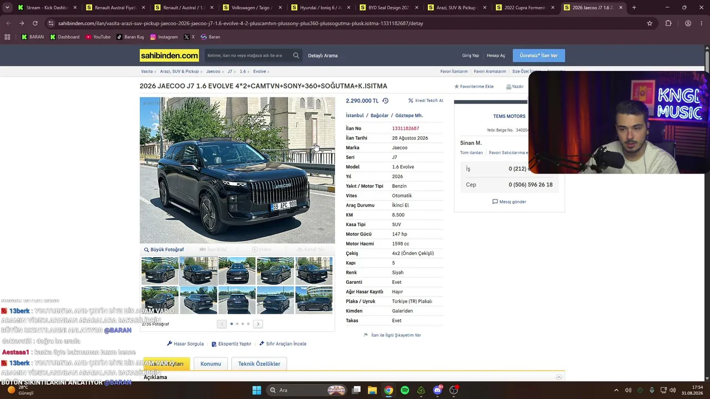Viewport: 710px width, 399px height.
Task: Click the listing number 1331182687
Action: (405, 129)
